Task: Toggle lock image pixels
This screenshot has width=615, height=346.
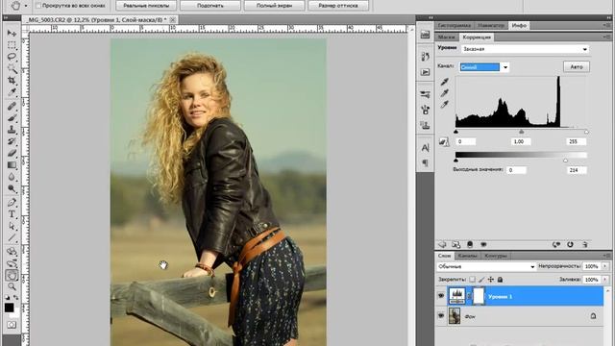Action: (481, 280)
